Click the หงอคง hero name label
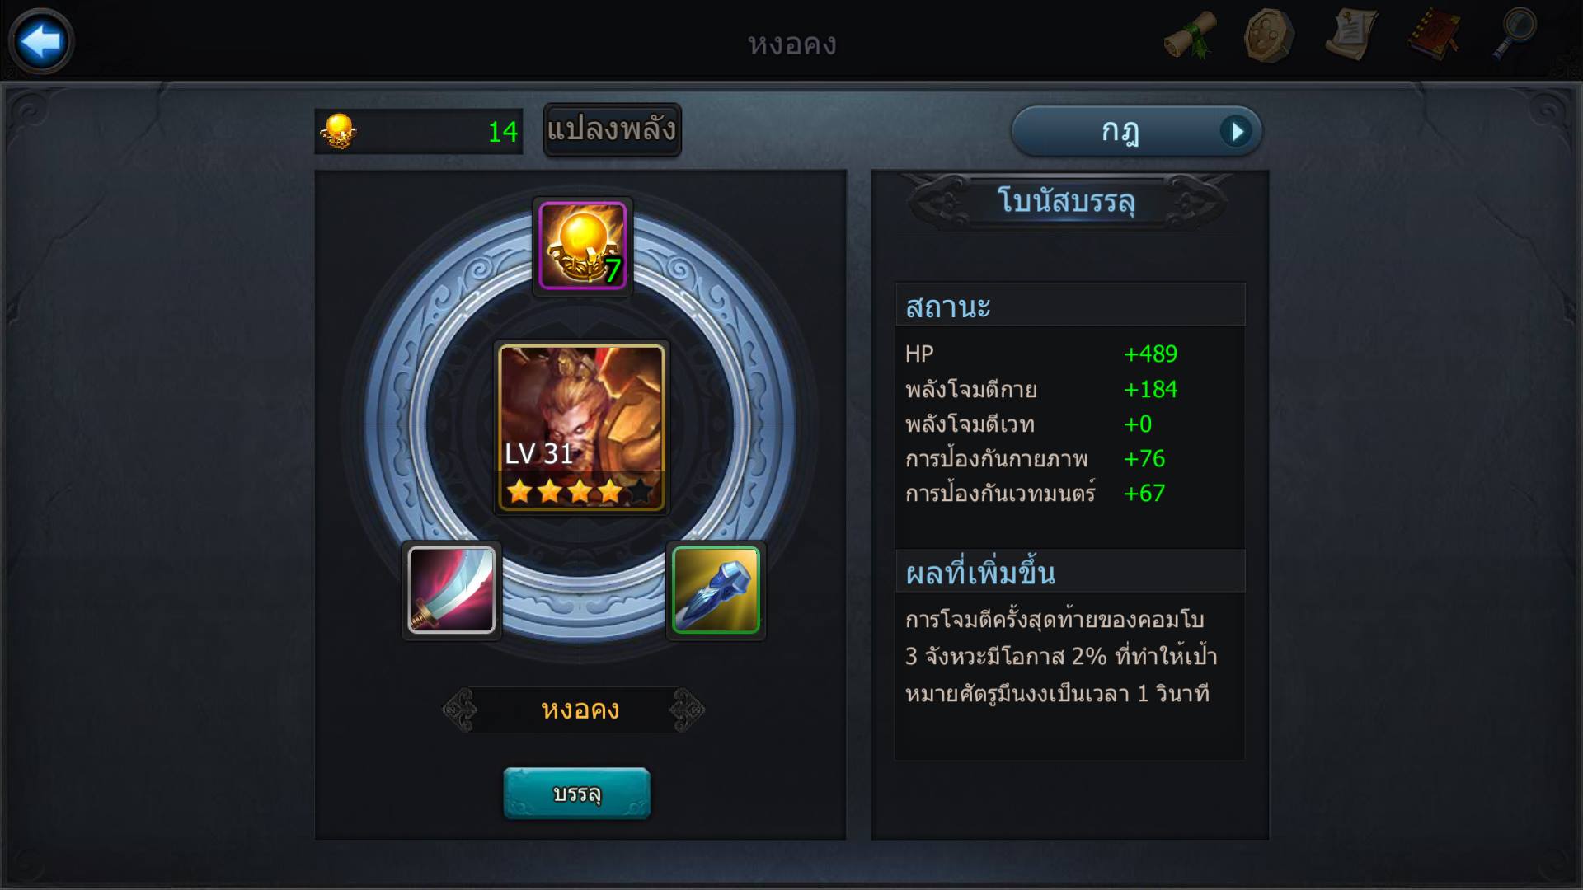This screenshot has width=1583, height=890. click(x=579, y=710)
